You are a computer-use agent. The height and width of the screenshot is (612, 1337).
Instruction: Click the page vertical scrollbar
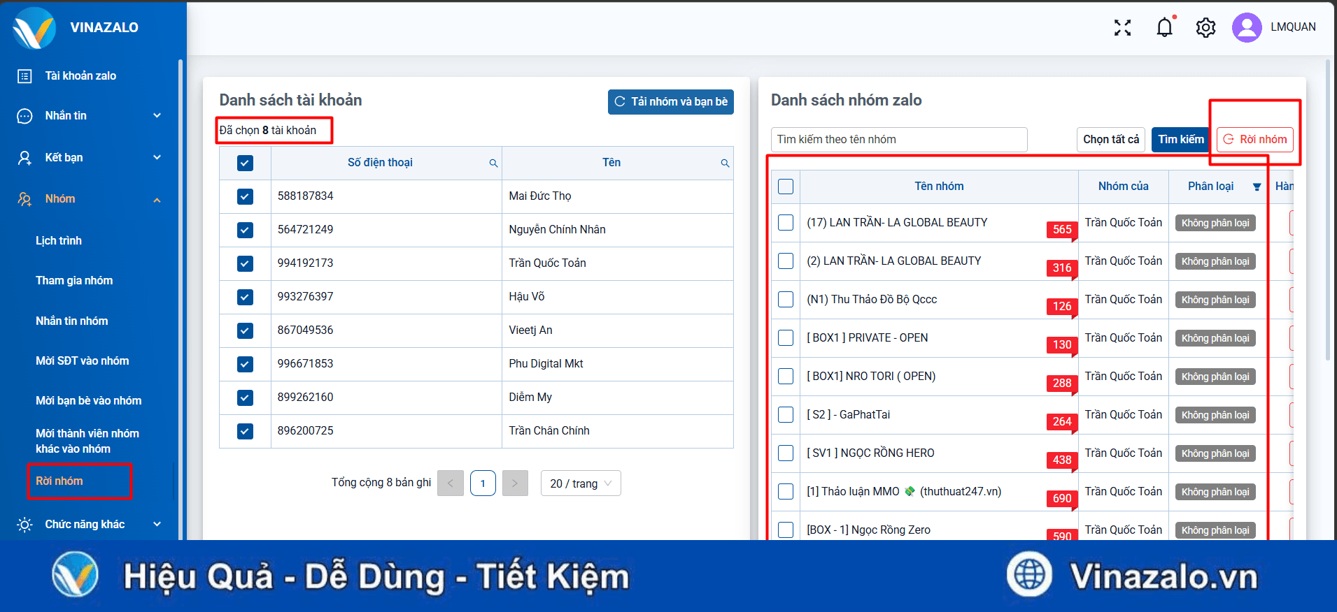[x=1328, y=210]
